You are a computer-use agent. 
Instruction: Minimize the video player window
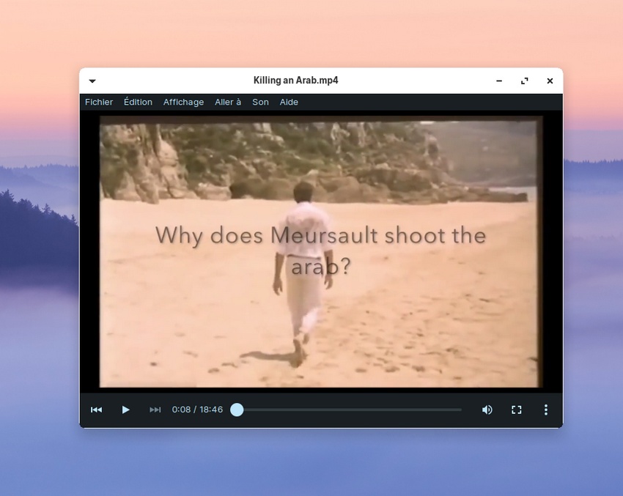tap(499, 81)
